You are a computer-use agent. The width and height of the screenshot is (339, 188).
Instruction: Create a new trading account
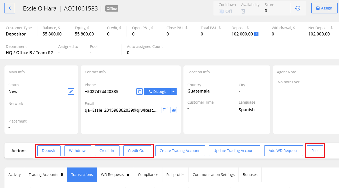tap(180, 150)
